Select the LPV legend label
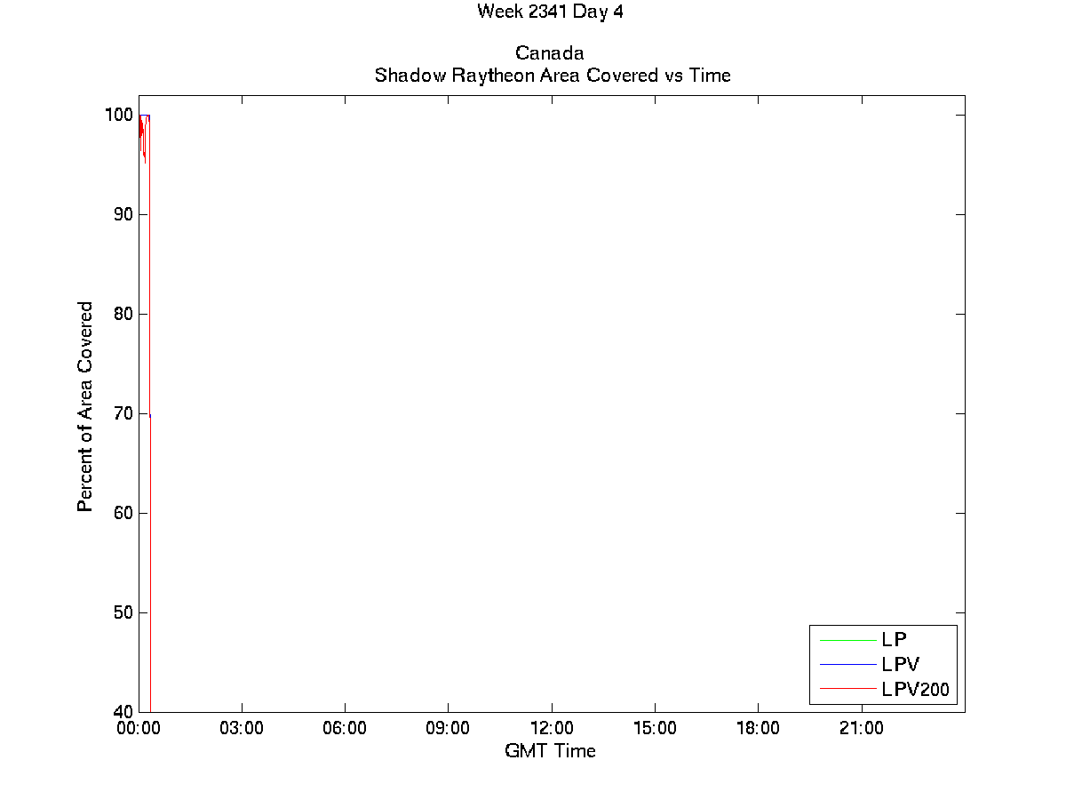The image size is (1066, 800). (900, 664)
